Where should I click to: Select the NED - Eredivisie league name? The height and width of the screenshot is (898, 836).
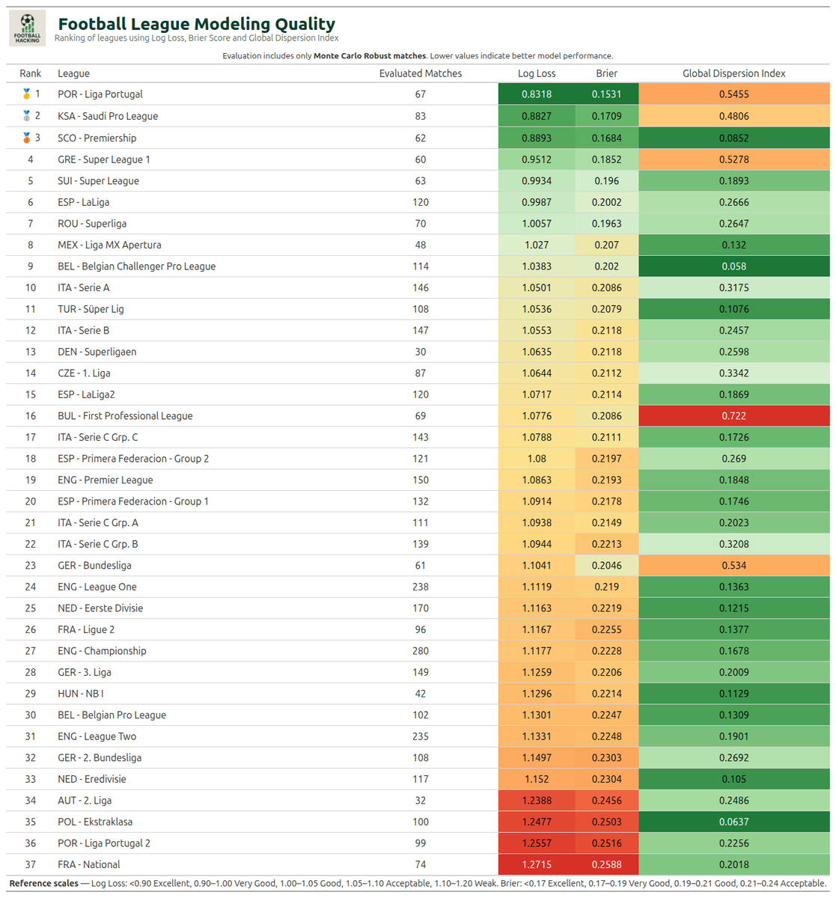[92, 779]
